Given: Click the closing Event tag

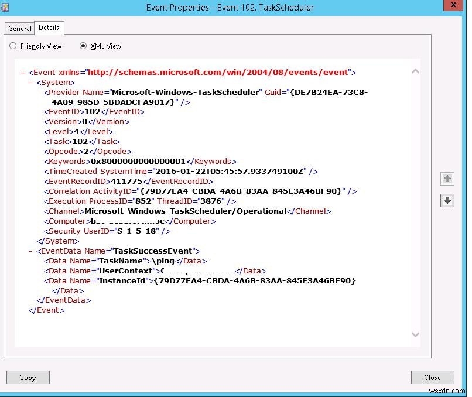Looking at the screenshot, I should (46, 310).
